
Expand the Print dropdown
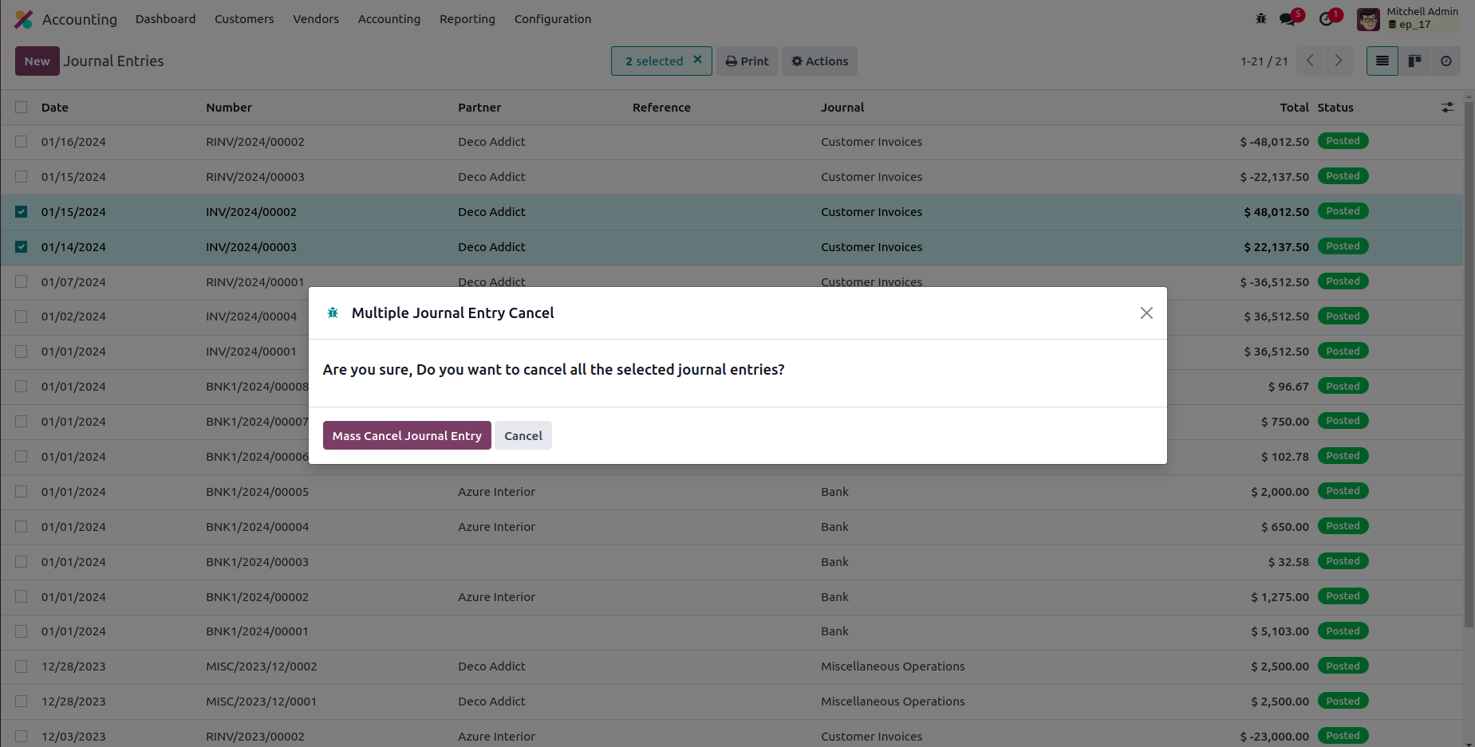pos(747,61)
